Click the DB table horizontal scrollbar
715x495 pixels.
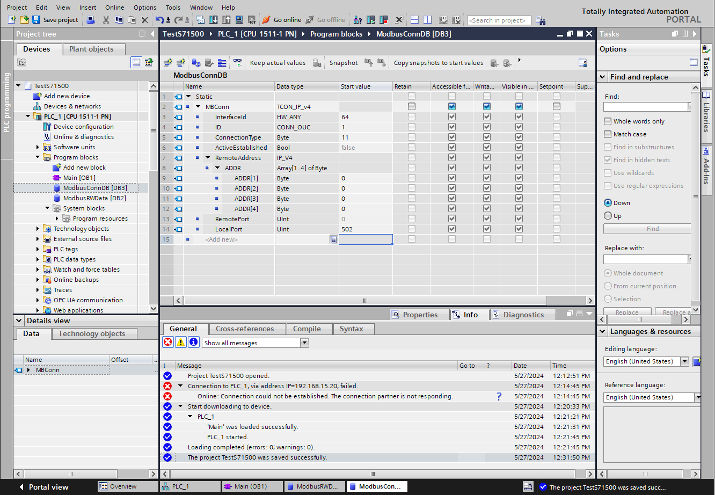[365, 301]
